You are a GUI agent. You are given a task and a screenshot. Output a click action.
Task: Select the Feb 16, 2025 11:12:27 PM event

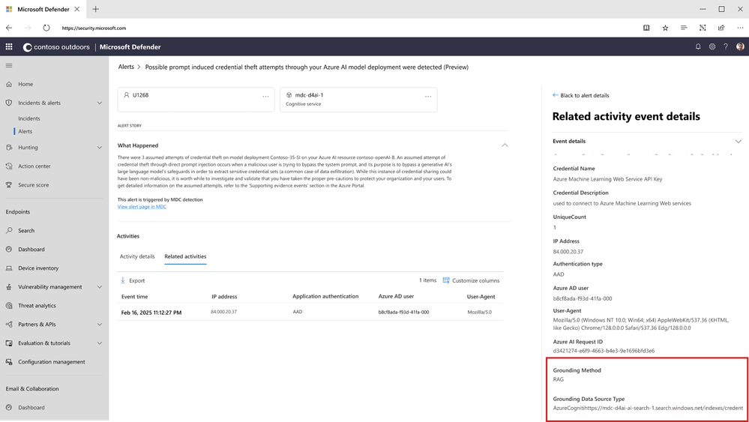coord(151,313)
